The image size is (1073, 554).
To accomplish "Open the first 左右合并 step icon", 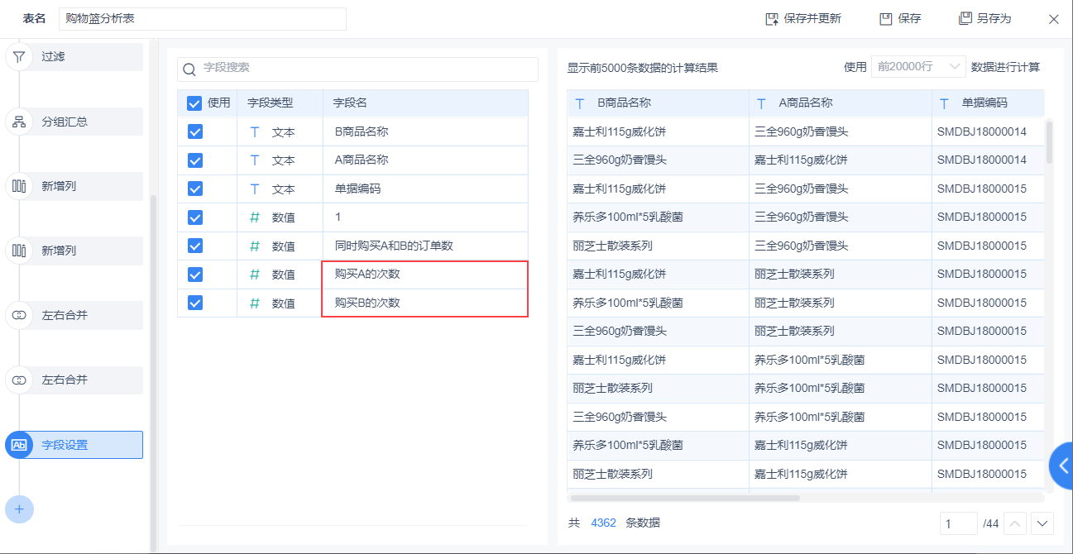I will point(18,315).
